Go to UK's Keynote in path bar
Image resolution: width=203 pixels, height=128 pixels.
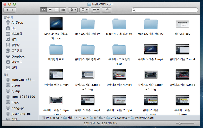click(x=117, y=118)
